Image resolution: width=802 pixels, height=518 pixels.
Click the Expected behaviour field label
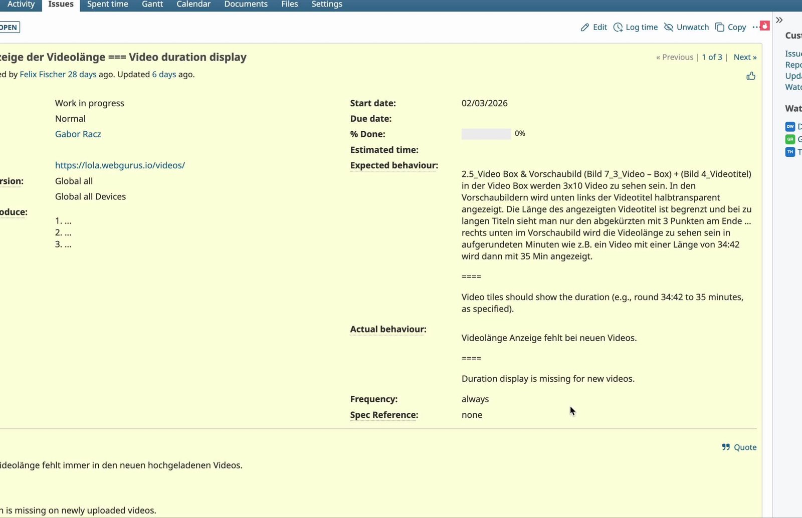394,165
